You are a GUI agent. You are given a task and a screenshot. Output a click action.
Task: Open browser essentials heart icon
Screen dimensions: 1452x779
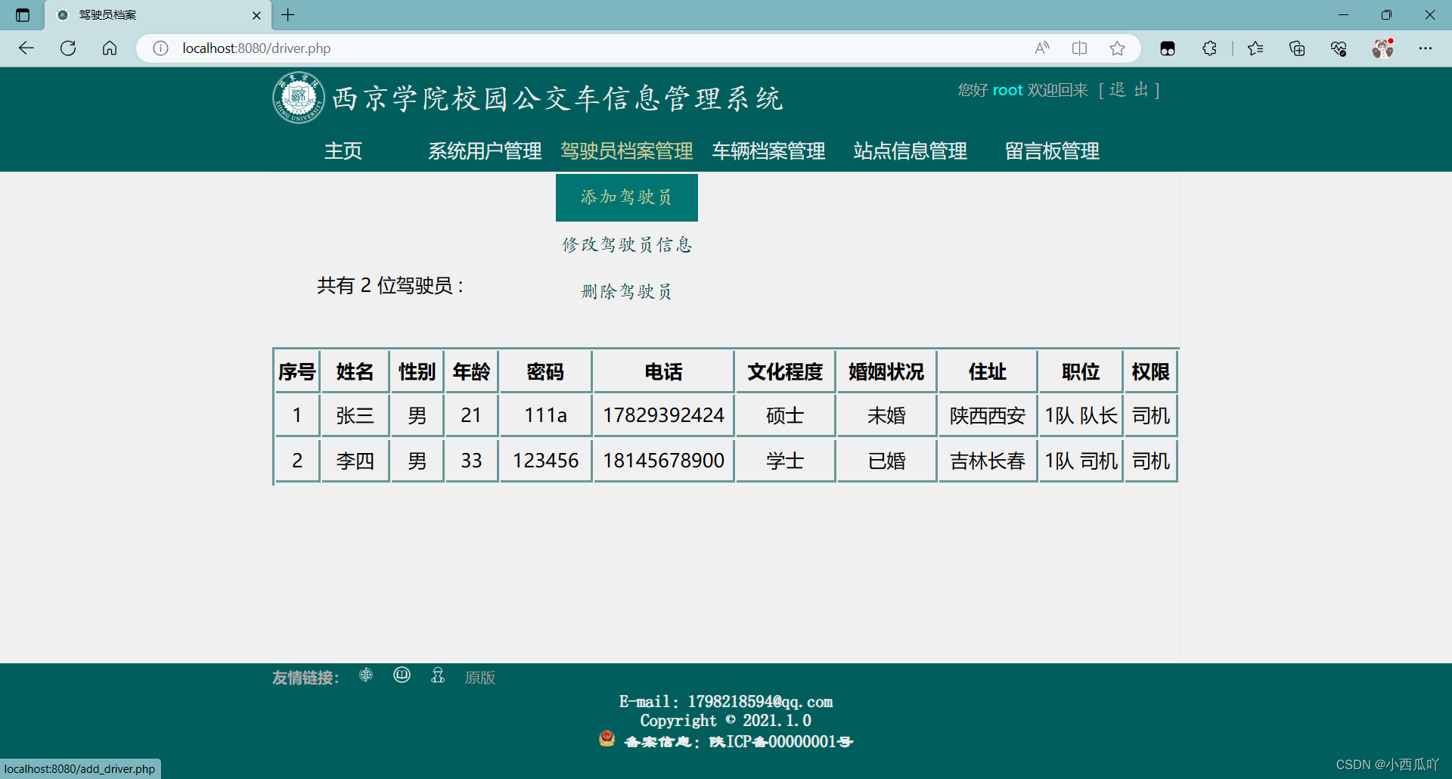[x=1339, y=48]
